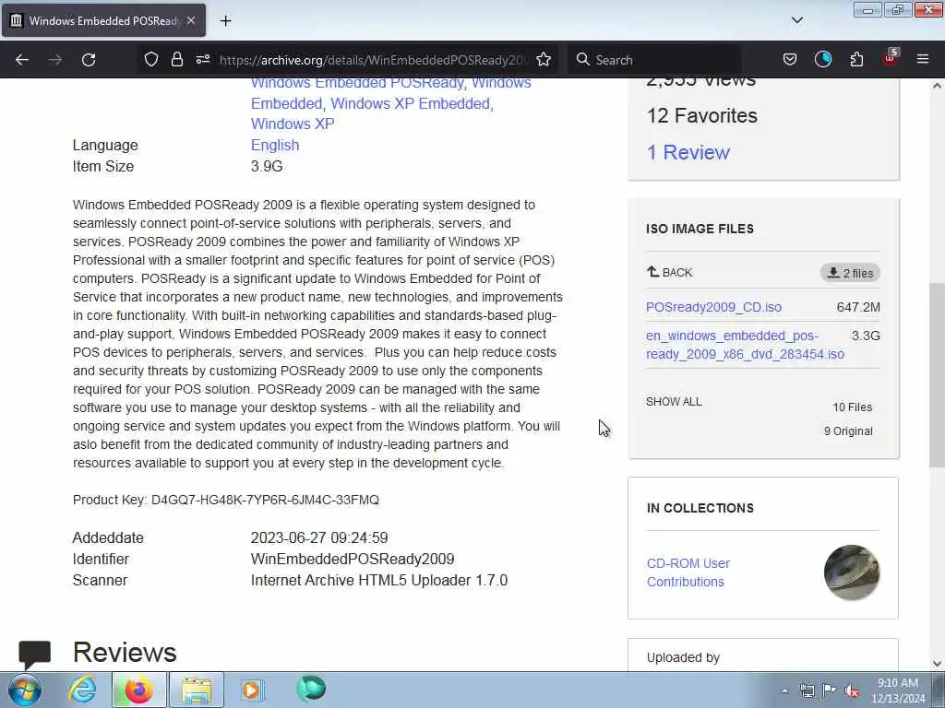Go back using the browser back arrow
The image size is (945, 708).
22,60
